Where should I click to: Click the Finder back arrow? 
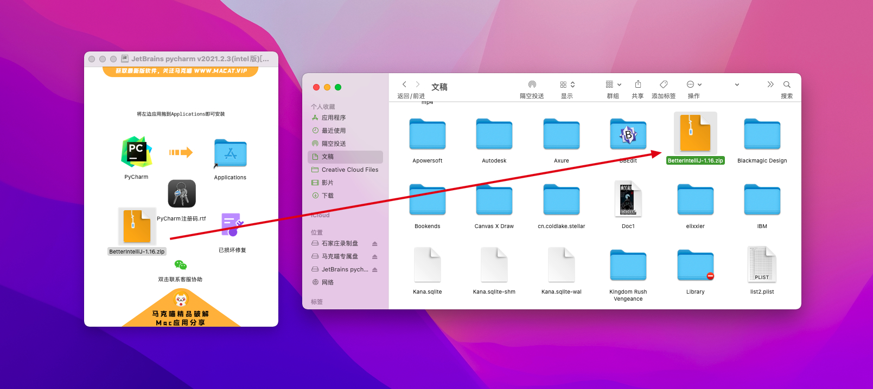[x=404, y=85]
